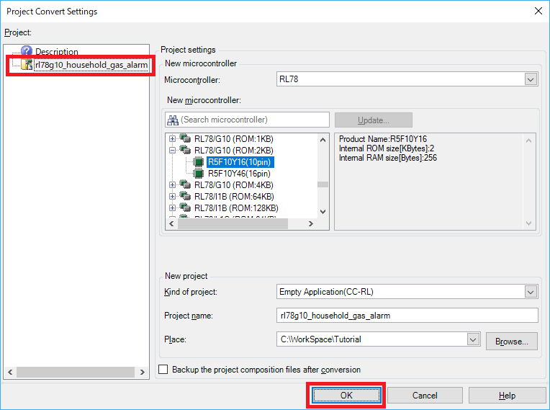Click Internal ROM size[KBytes]:2 text

387,148
